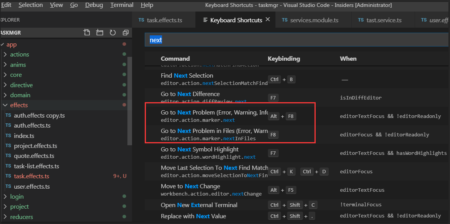Screen dimensions: 450x224
Task: Click the Command column header
Action: (175, 58)
